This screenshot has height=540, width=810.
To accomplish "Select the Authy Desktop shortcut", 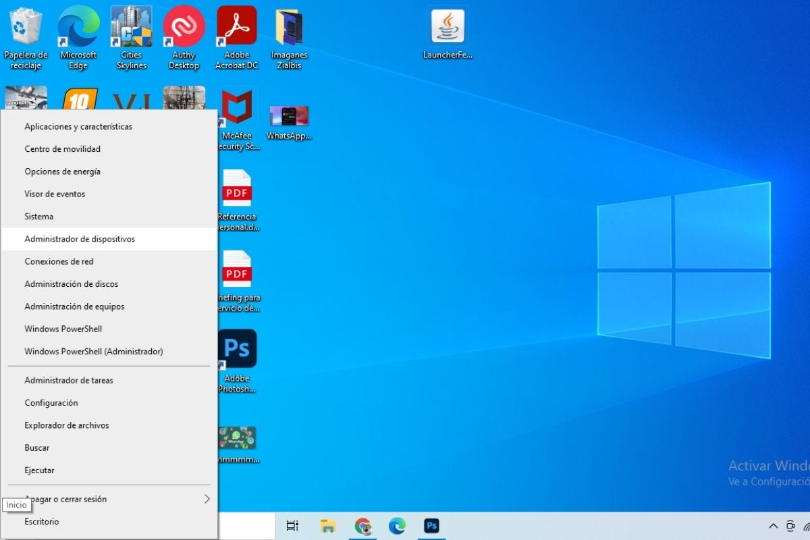I will 184,38.
